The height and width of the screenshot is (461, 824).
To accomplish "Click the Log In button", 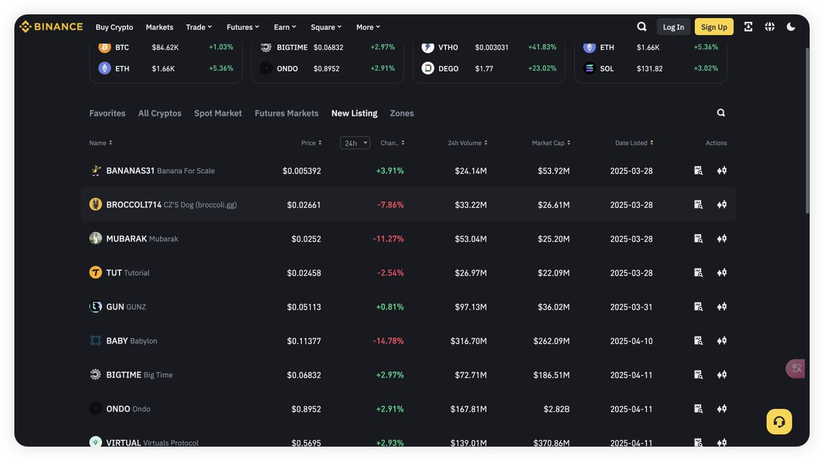I will pyautogui.click(x=674, y=27).
